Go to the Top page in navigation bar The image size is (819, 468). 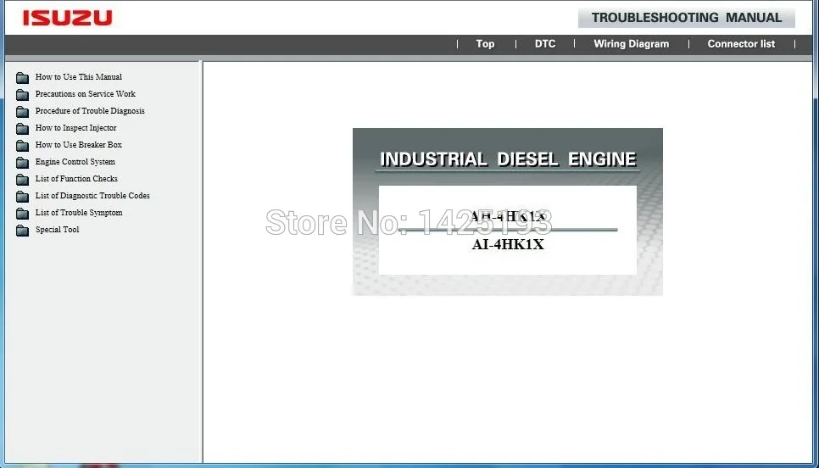click(485, 44)
